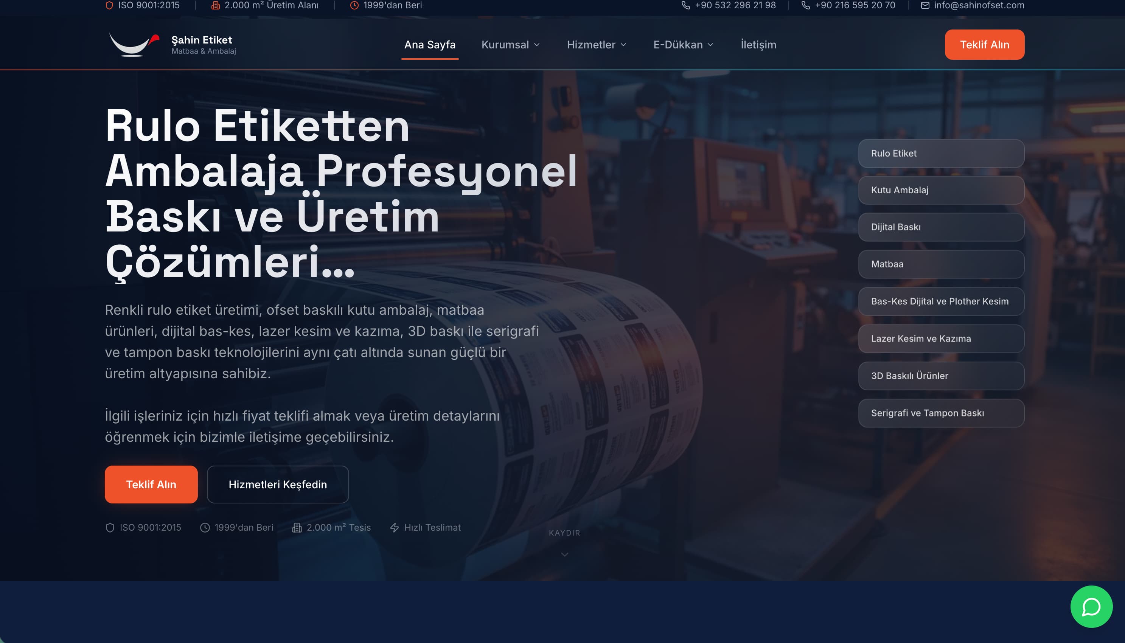1125x643 pixels.
Task: Open the İletişim menu item
Action: [x=758, y=45]
